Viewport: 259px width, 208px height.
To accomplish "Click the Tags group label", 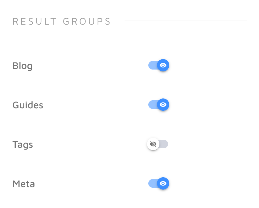I will click(23, 144).
